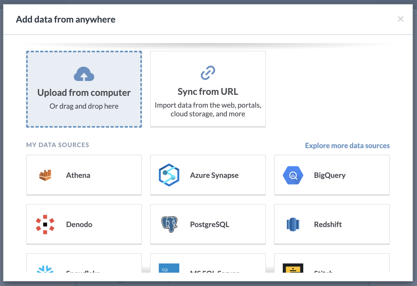
Task: Choose Upload from computer heading
Action: tap(84, 93)
